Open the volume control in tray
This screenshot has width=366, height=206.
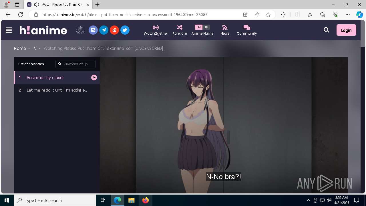[x=329, y=200]
